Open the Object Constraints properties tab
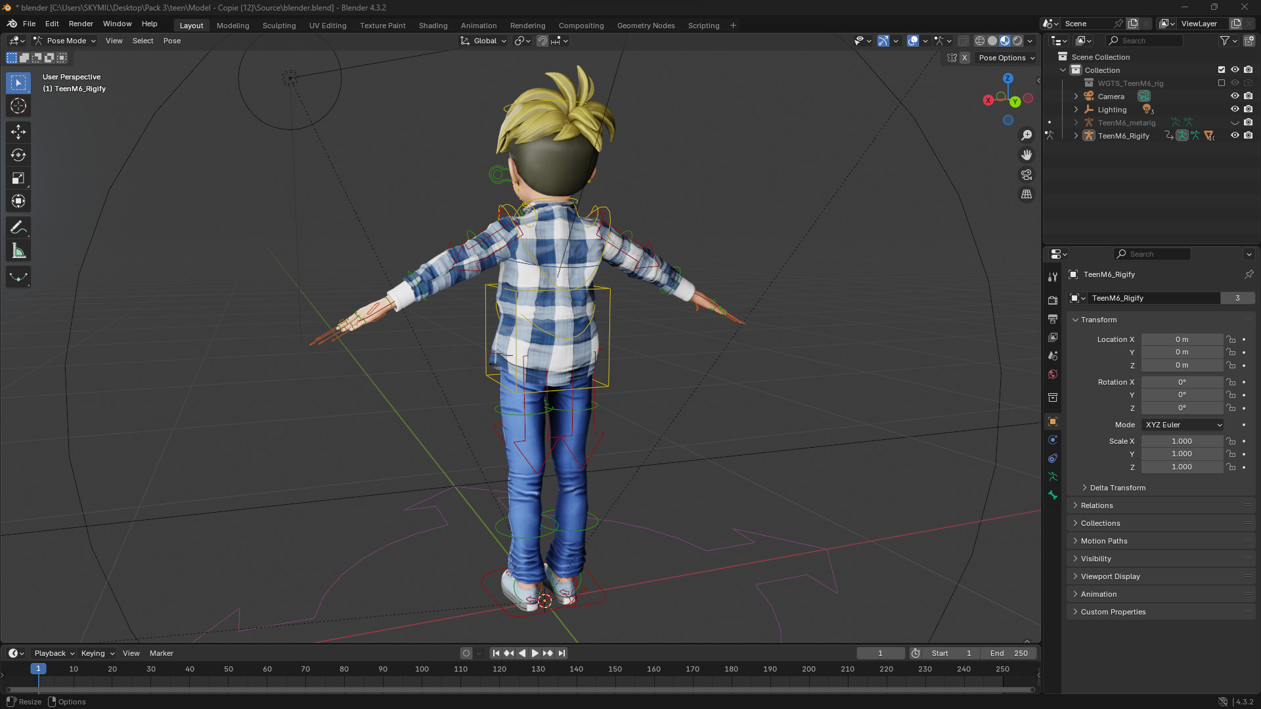This screenshot has width=1261, height=709. click(1053, 458)
